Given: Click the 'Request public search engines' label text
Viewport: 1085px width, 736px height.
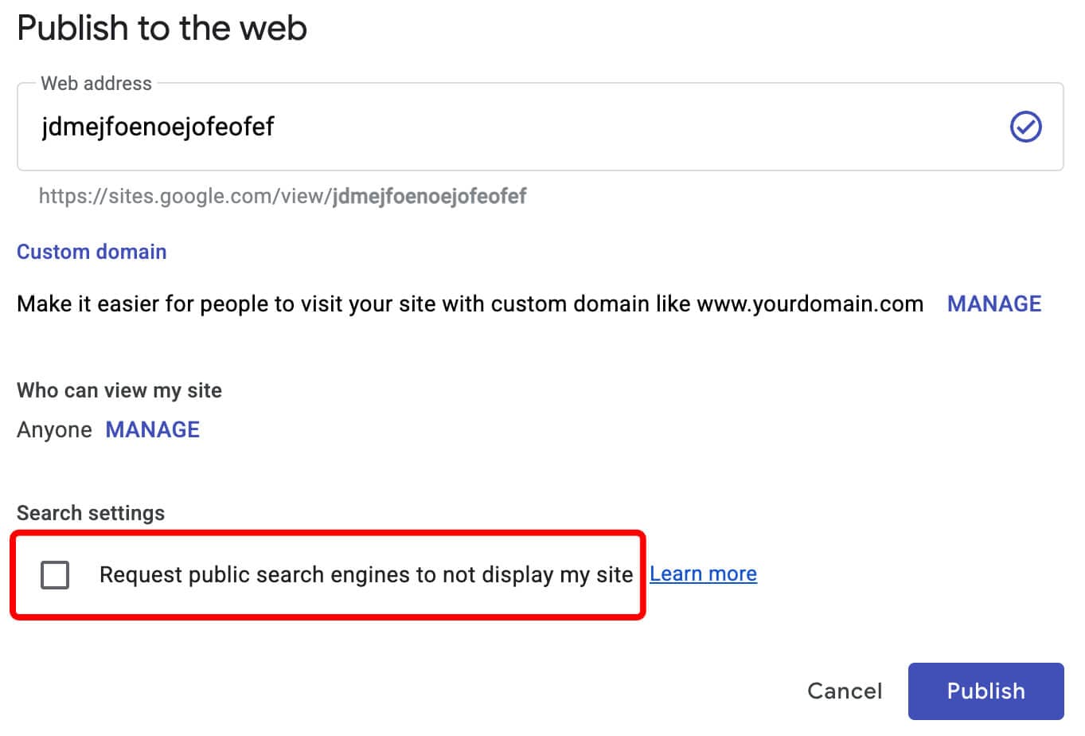Looking at the screenshot, I should pos(366,574).
